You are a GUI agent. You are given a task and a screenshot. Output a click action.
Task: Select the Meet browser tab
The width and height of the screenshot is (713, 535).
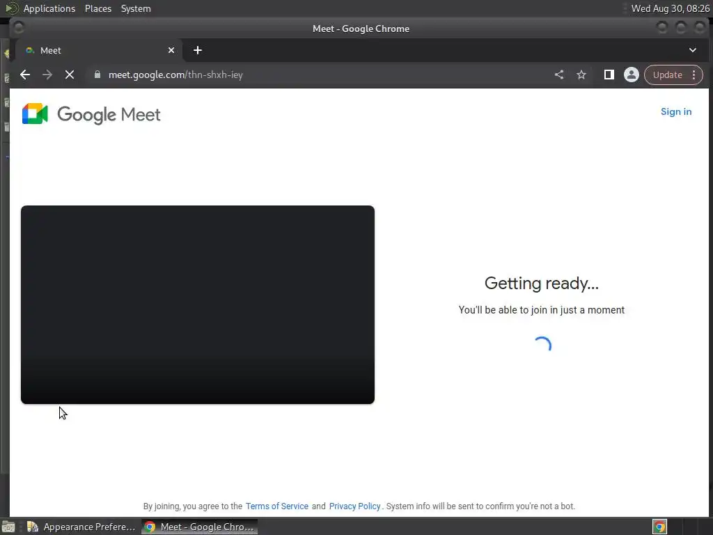tap(99, 50)
